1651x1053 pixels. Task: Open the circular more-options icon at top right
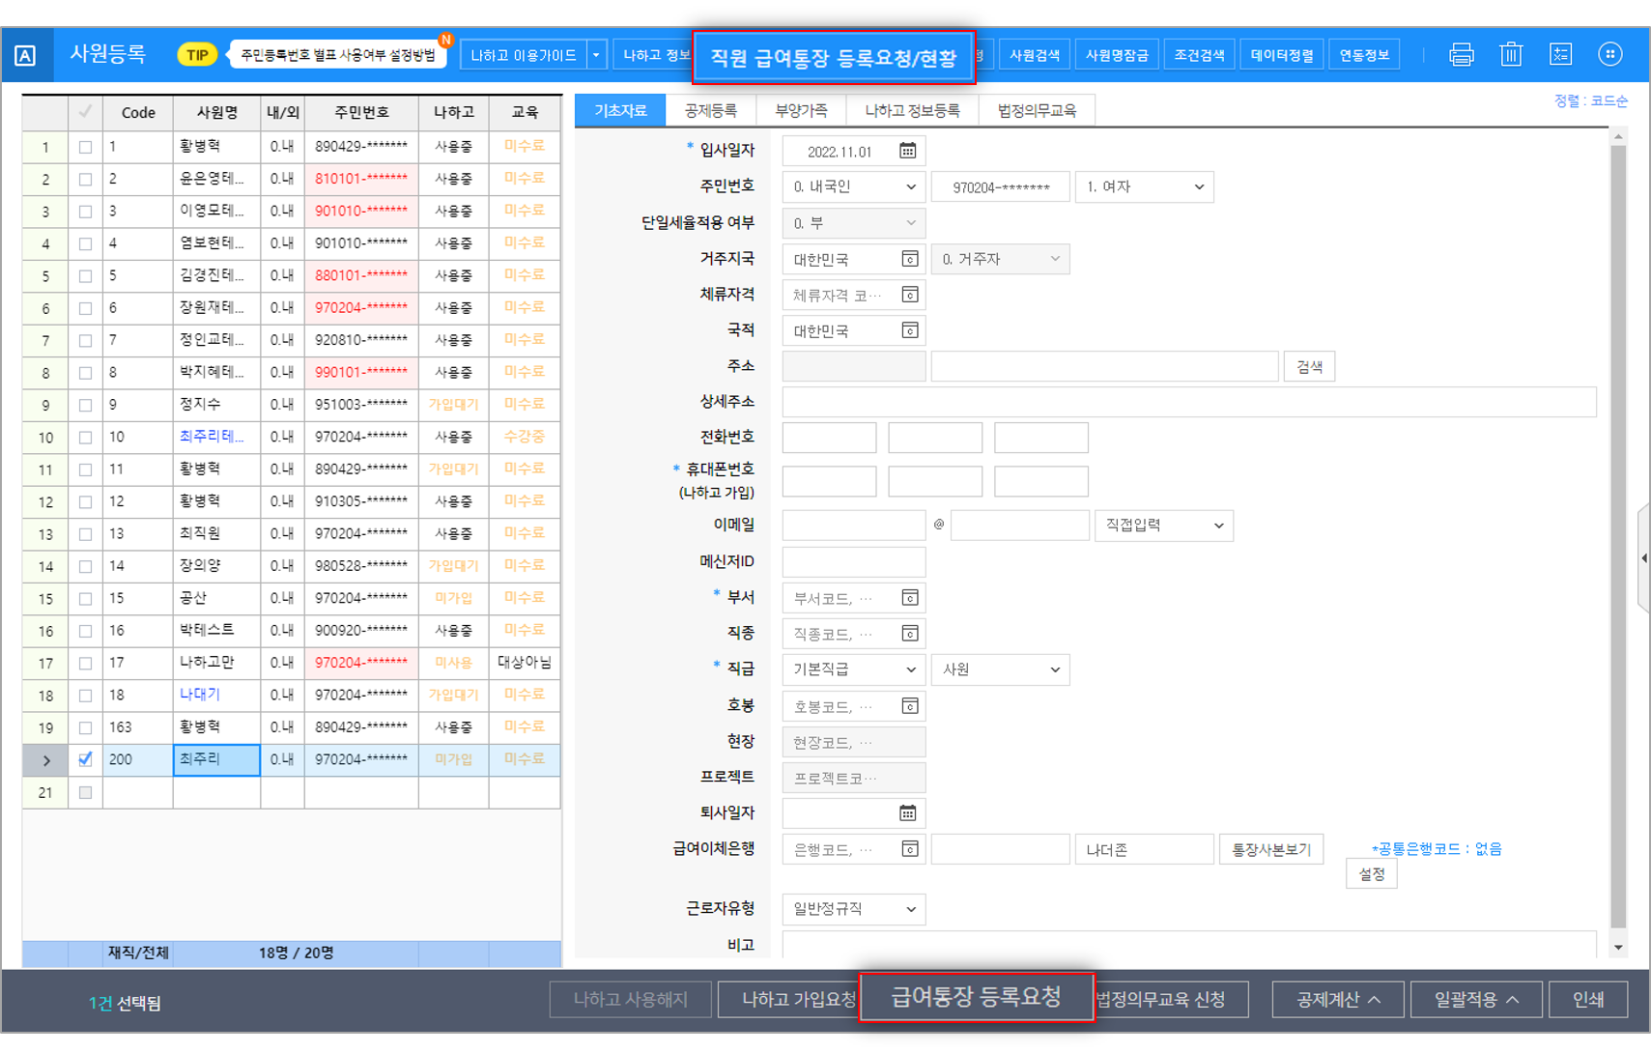(x=1609, y=55)
